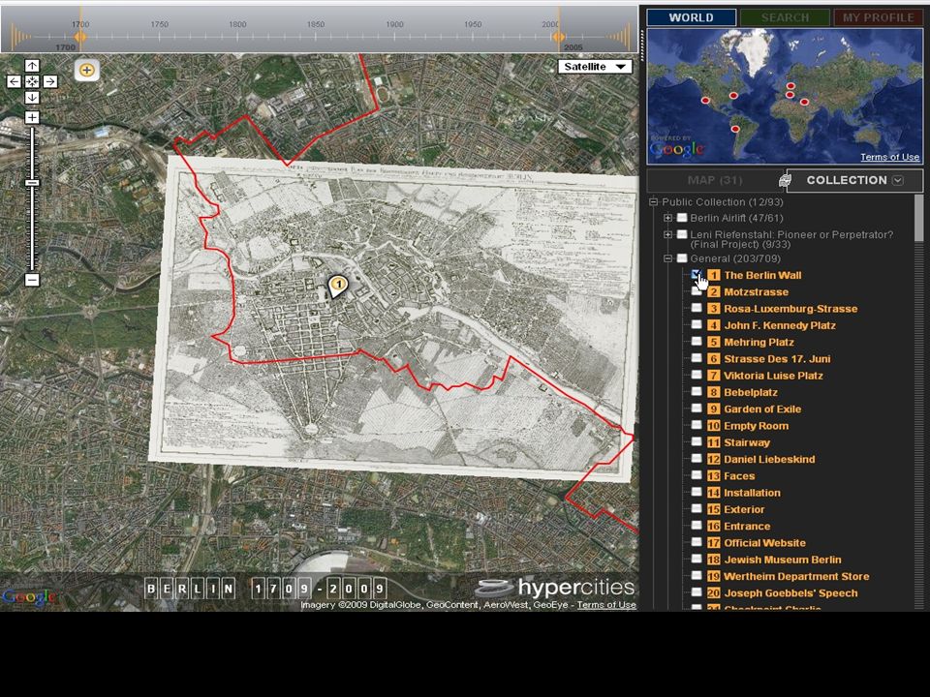This screenshot has width=930, height=697.
Task: Zoom in with the plus button
Action: [32, 117]
